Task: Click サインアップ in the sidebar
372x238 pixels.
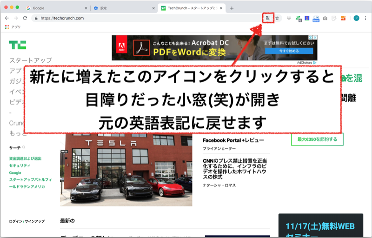Action: click(35, 221)
